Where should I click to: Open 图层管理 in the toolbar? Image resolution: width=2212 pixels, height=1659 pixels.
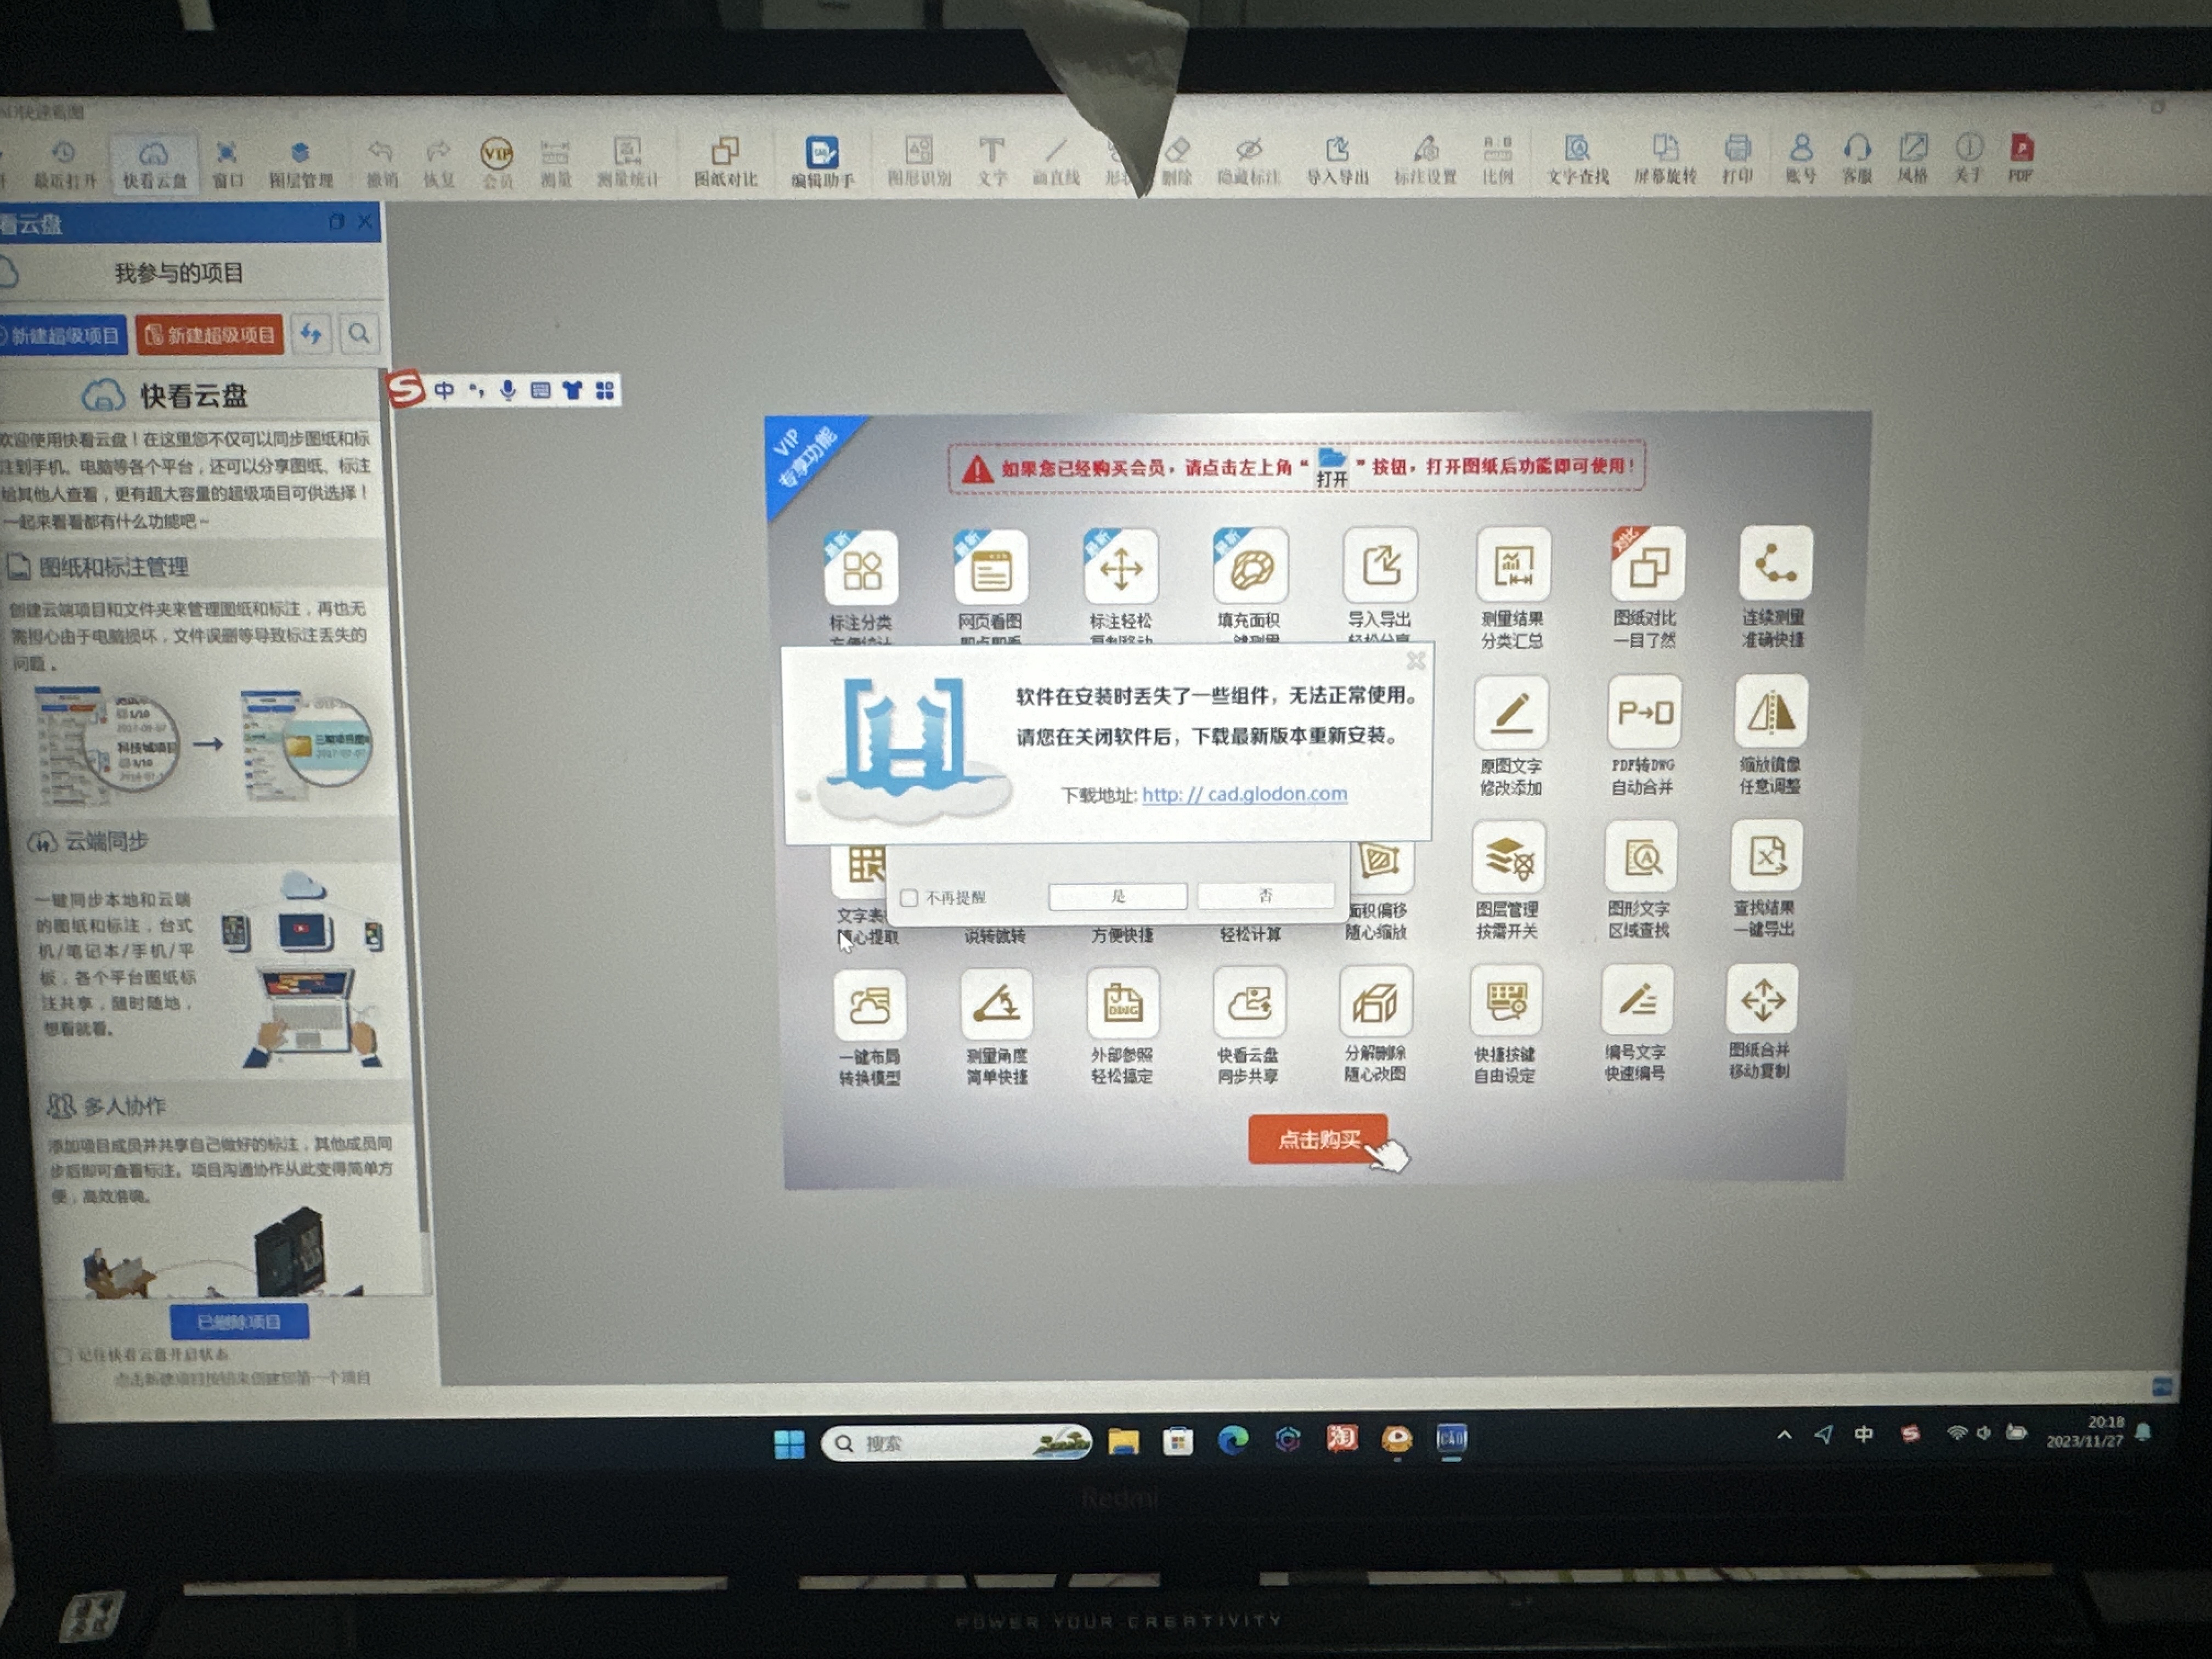(x=300, y=163)
